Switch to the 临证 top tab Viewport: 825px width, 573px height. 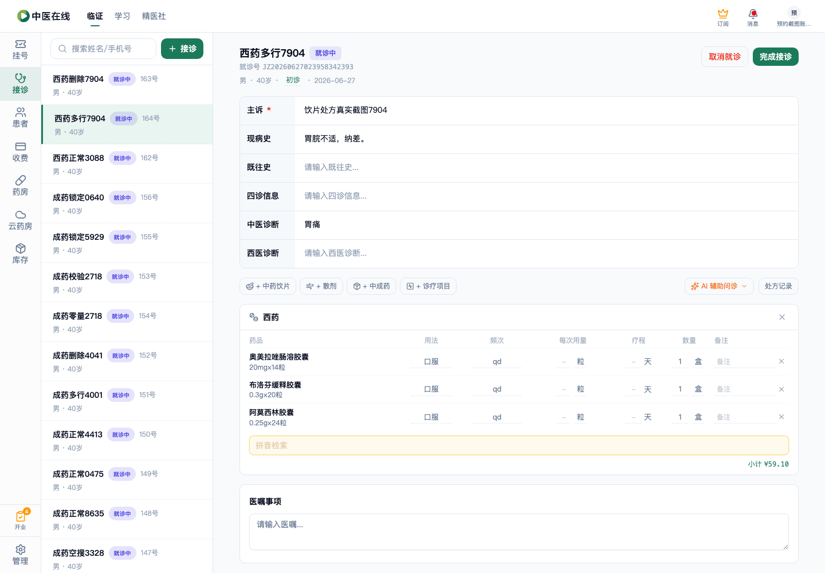click(95, 16)
